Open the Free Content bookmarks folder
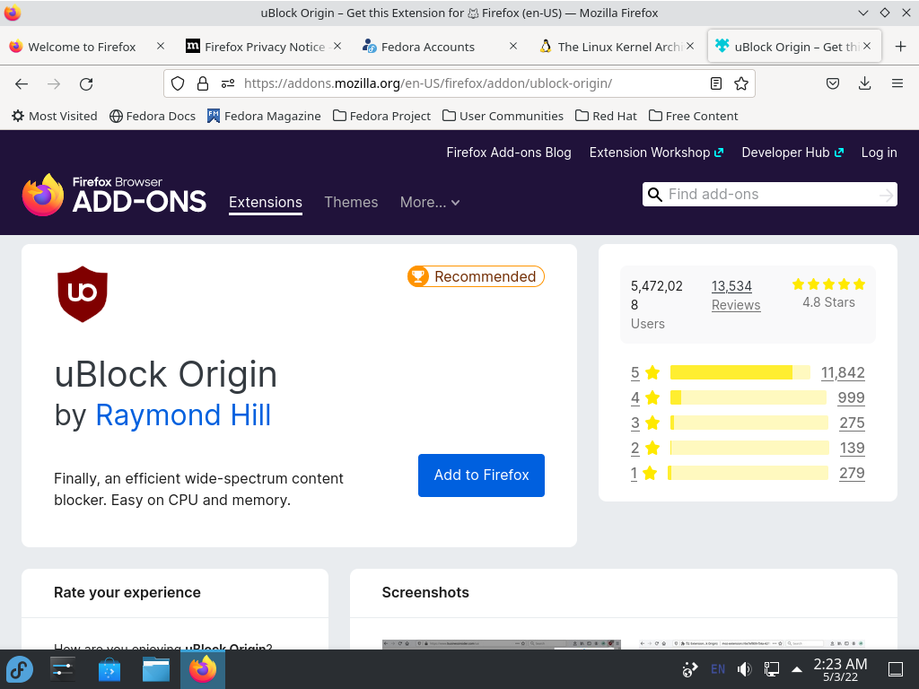 click(694, 116)
